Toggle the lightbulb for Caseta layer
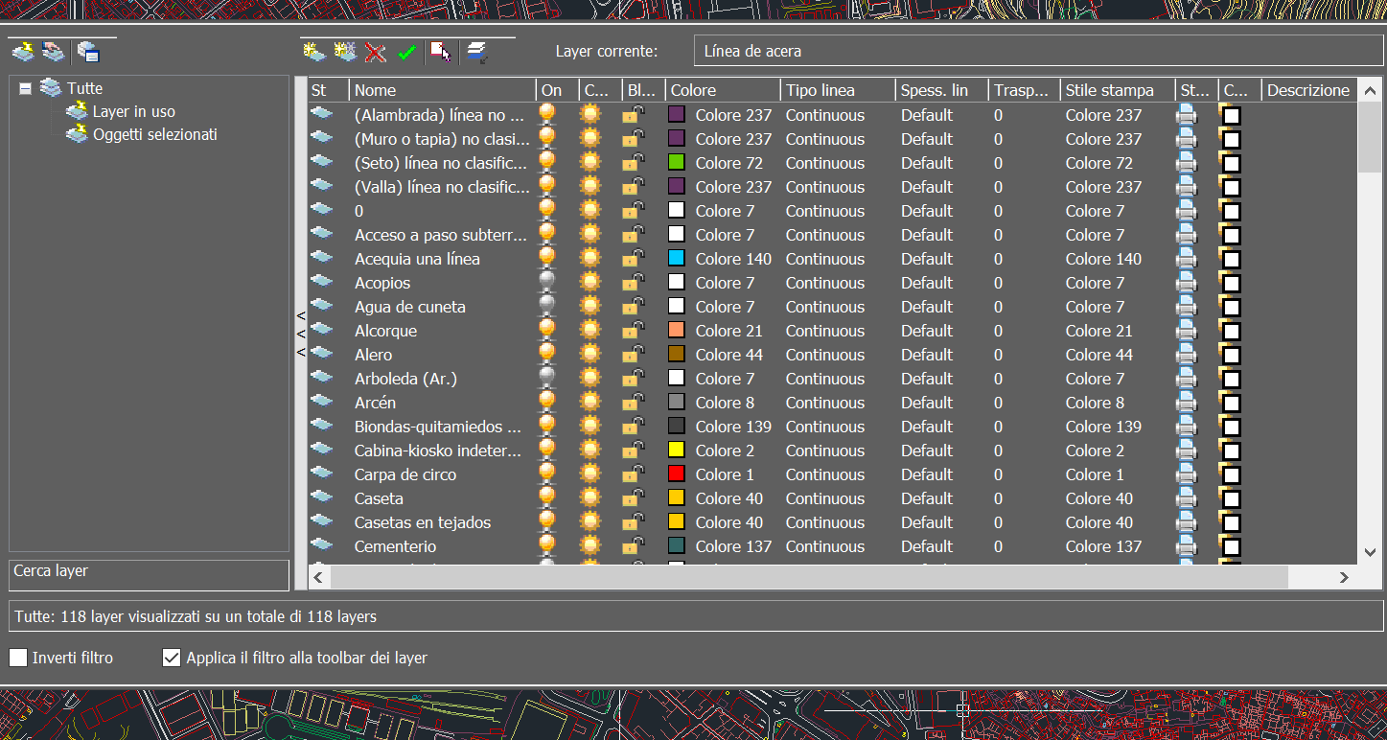 pyautogui.click(x=547, y=497)
